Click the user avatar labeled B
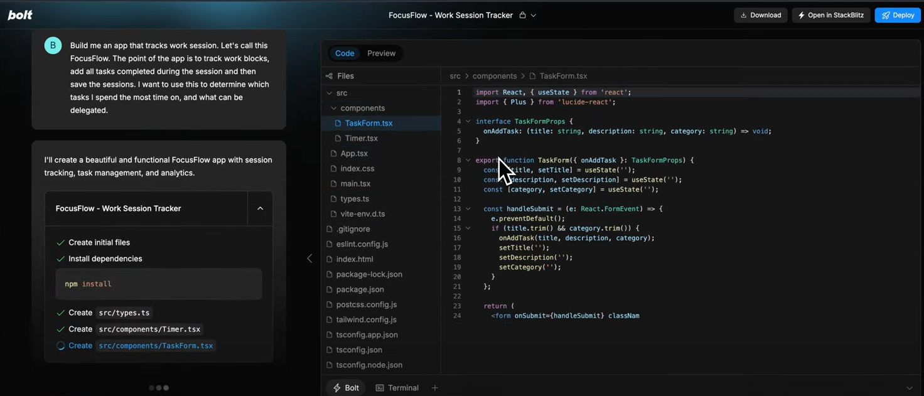 [53, 45]
